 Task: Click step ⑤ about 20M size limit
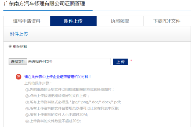[x=57, y=115]
